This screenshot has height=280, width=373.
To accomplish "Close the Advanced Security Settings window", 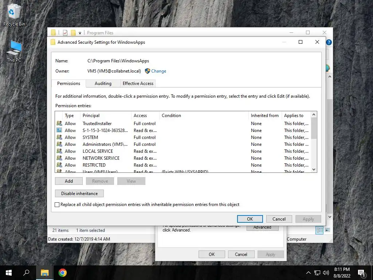I will [x=317, y=42].
